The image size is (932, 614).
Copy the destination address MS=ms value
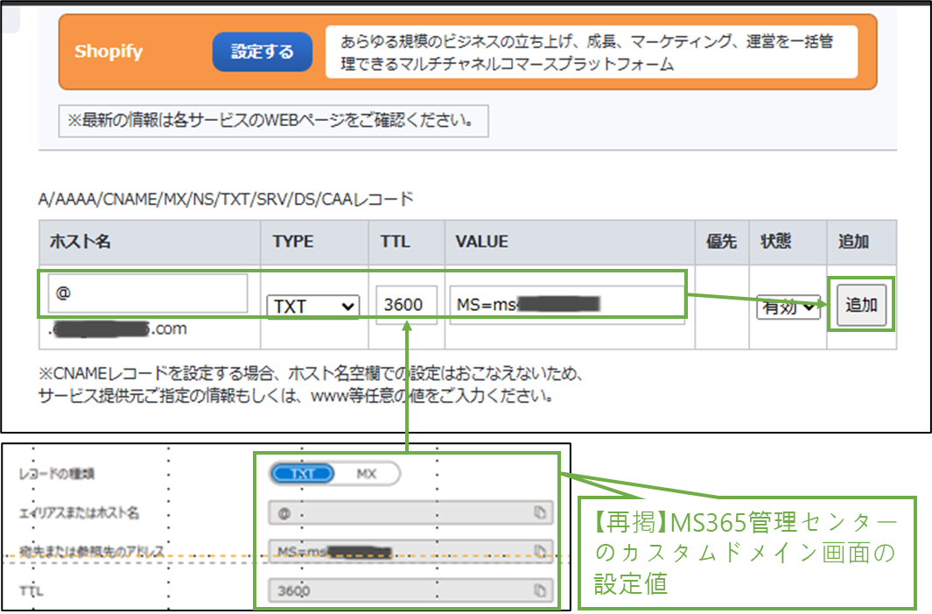[x=540, y=551]
